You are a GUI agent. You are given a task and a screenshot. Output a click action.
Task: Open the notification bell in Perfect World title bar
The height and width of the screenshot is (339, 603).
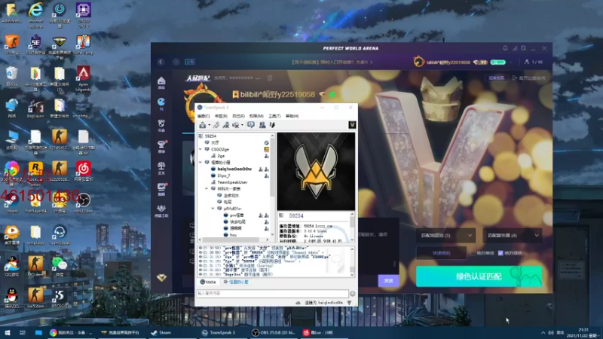(x=505, y=48)
